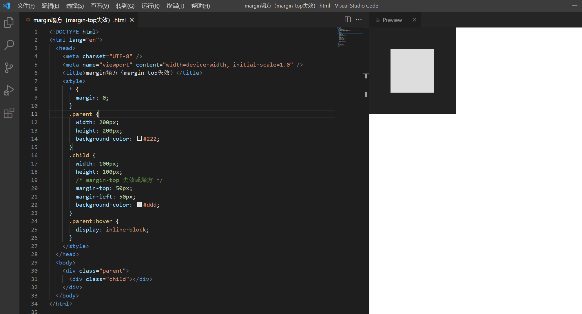582x314 pixels.
Task: Open the Source Control view icon
Action: click(x=9, y=68)
